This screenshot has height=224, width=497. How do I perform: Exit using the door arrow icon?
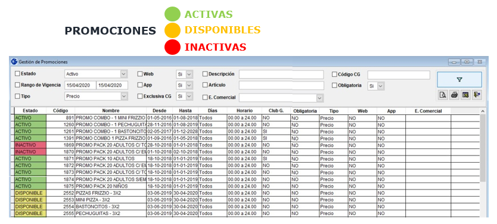pos(477,95)
